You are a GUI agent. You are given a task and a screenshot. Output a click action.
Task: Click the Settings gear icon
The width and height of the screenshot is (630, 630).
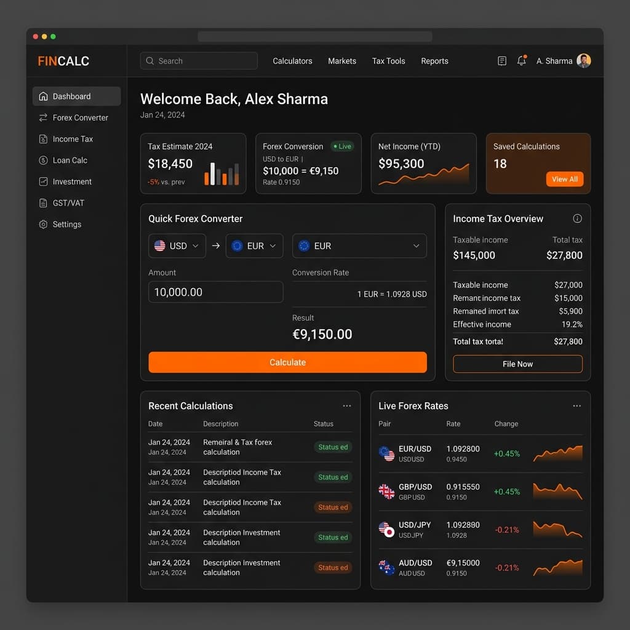tap(43, 224)
